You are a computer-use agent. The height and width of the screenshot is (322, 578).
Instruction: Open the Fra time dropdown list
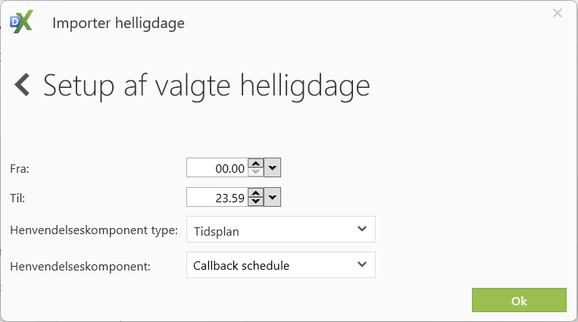(273, 167)
